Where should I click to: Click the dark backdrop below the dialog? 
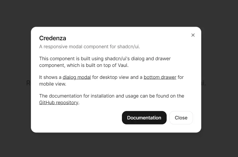coord(119,145)
